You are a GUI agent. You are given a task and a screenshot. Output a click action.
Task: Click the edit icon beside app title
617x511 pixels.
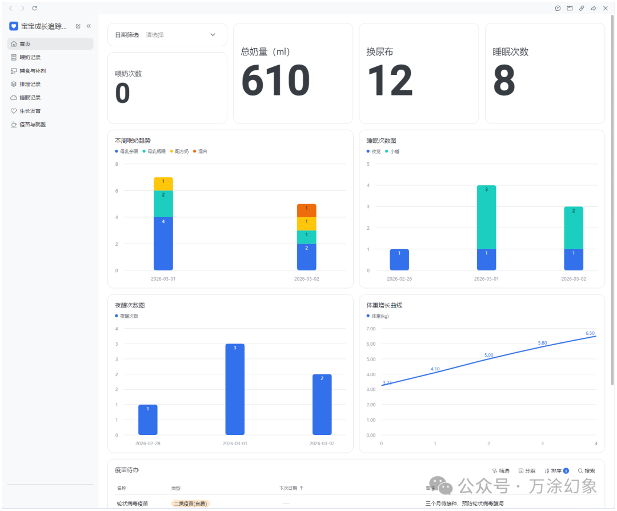click(78, 26)
